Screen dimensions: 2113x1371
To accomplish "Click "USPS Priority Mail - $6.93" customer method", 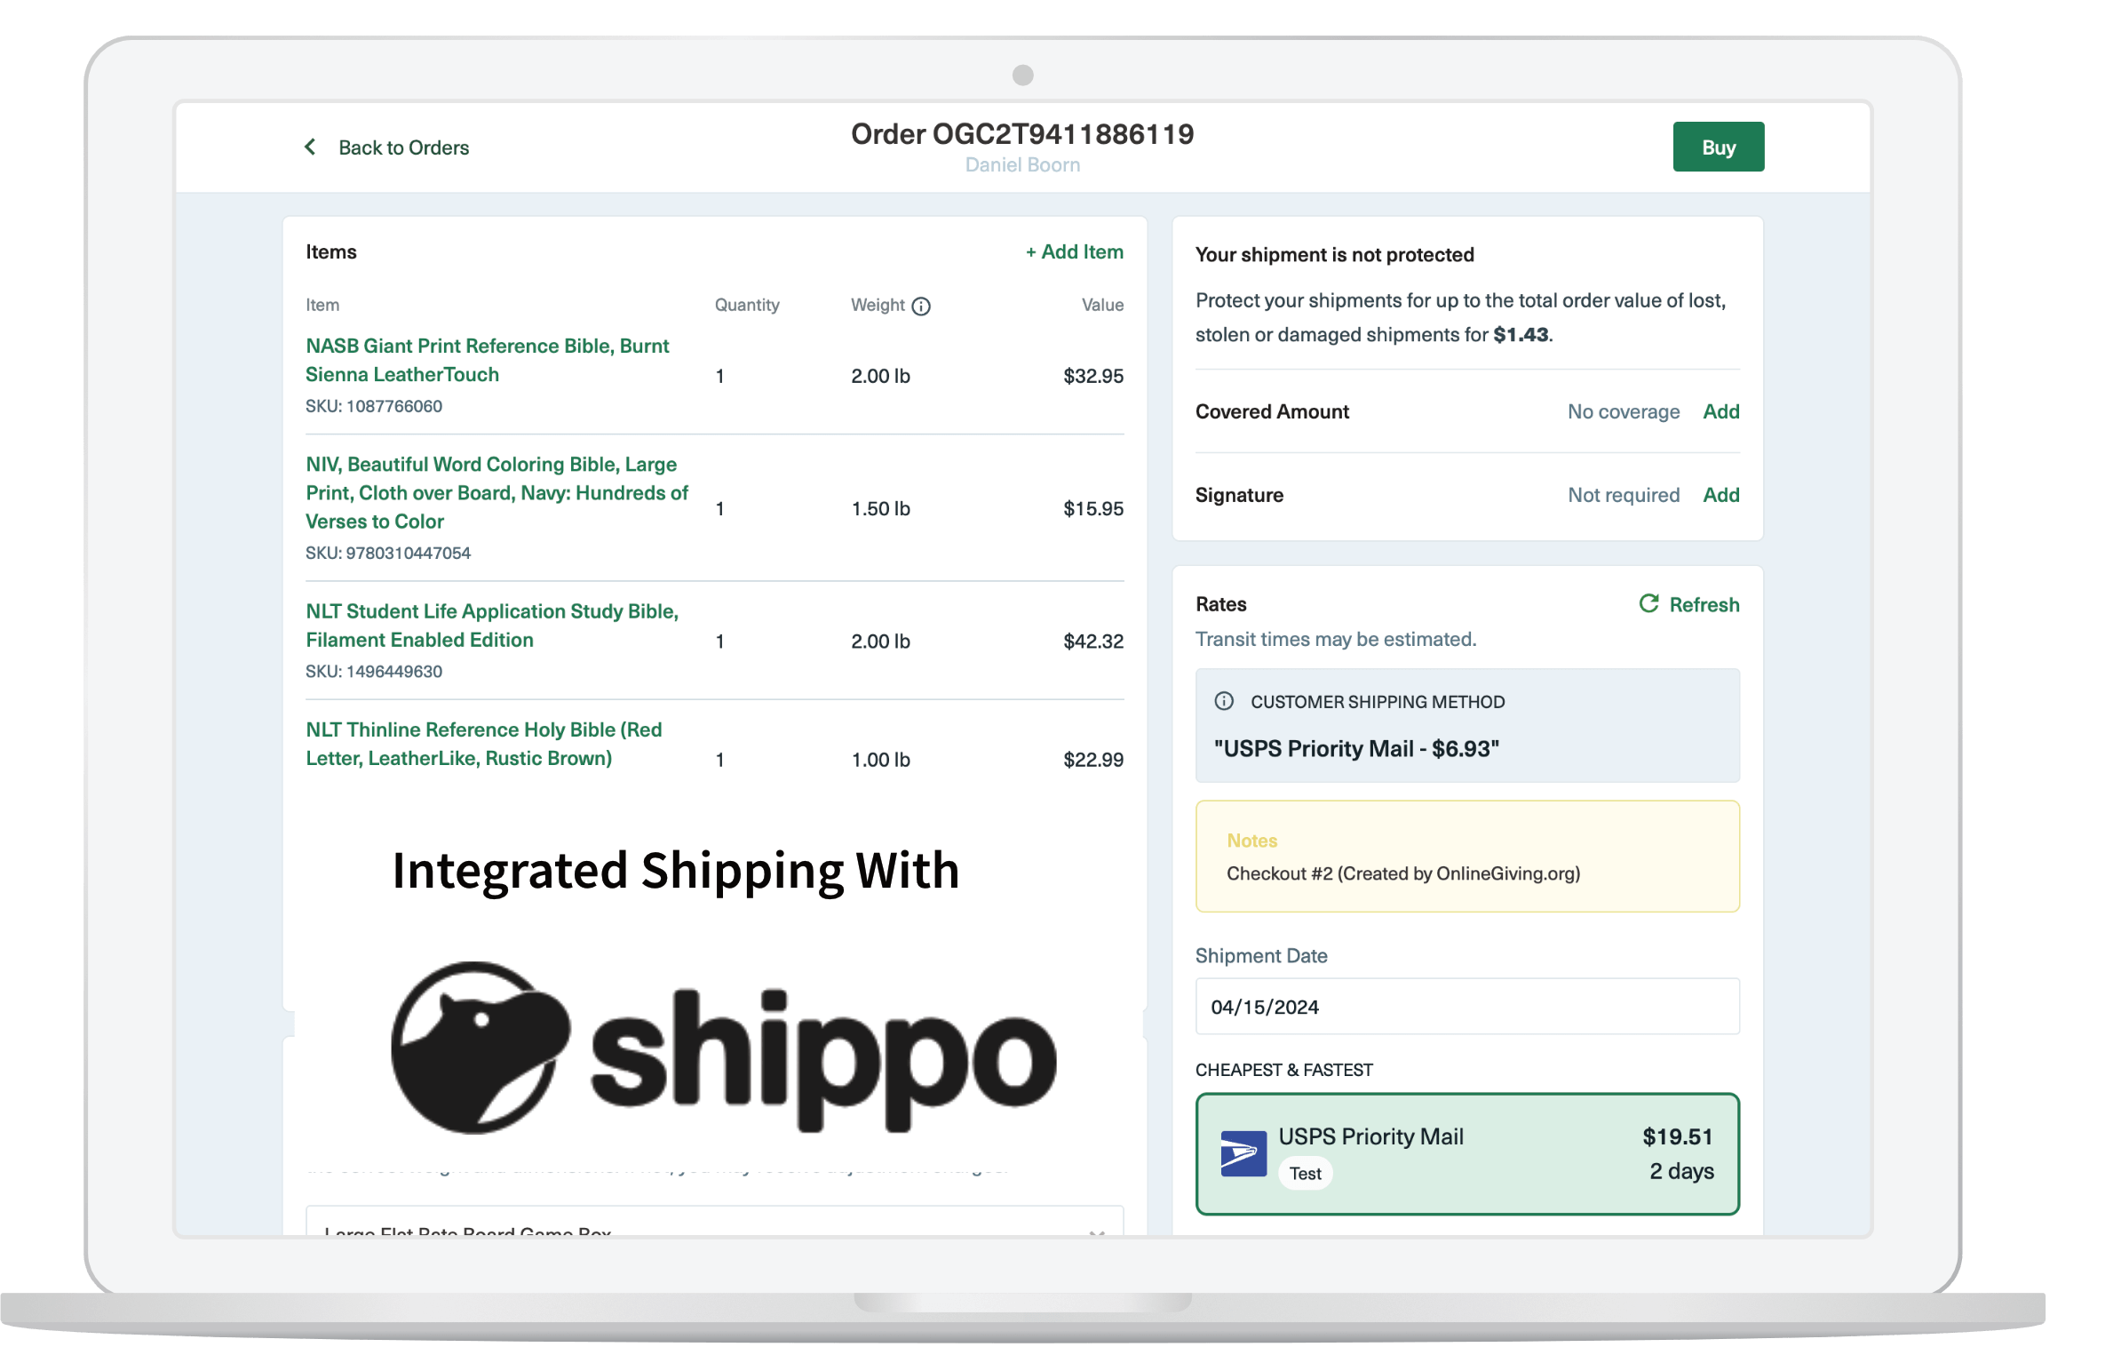I will pyautogui.click(x=1356, y=748).
